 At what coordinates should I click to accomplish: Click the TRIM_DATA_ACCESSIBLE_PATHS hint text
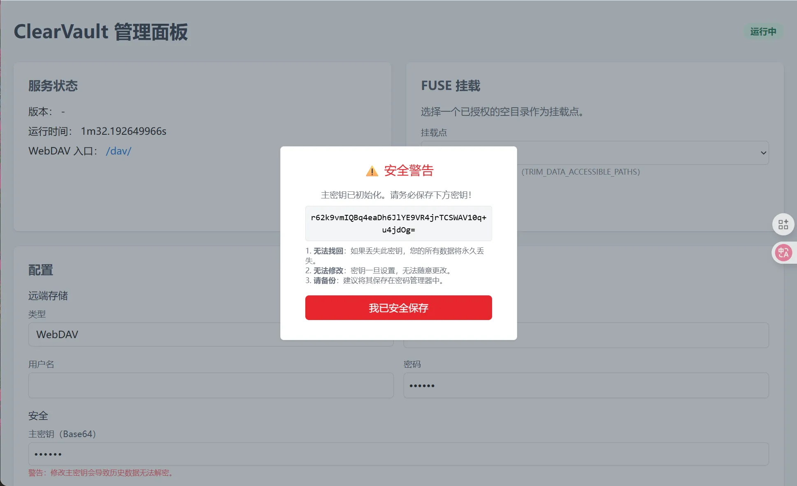click(x=581, y=172)
